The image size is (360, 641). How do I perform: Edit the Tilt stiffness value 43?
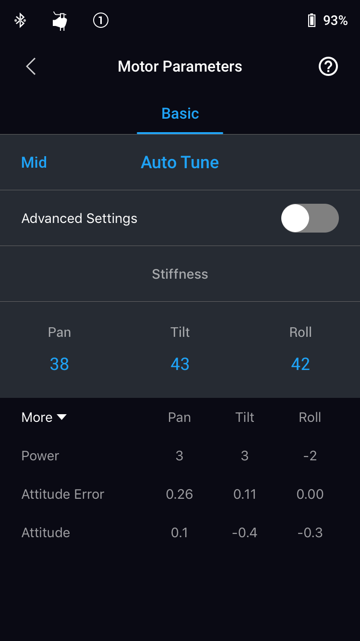click(180, 364)
